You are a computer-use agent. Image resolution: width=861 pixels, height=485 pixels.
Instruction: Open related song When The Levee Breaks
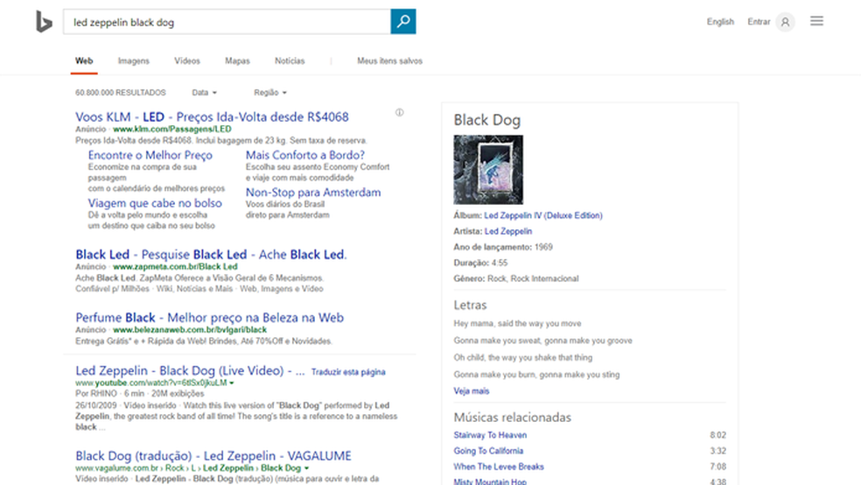(499, 467)
